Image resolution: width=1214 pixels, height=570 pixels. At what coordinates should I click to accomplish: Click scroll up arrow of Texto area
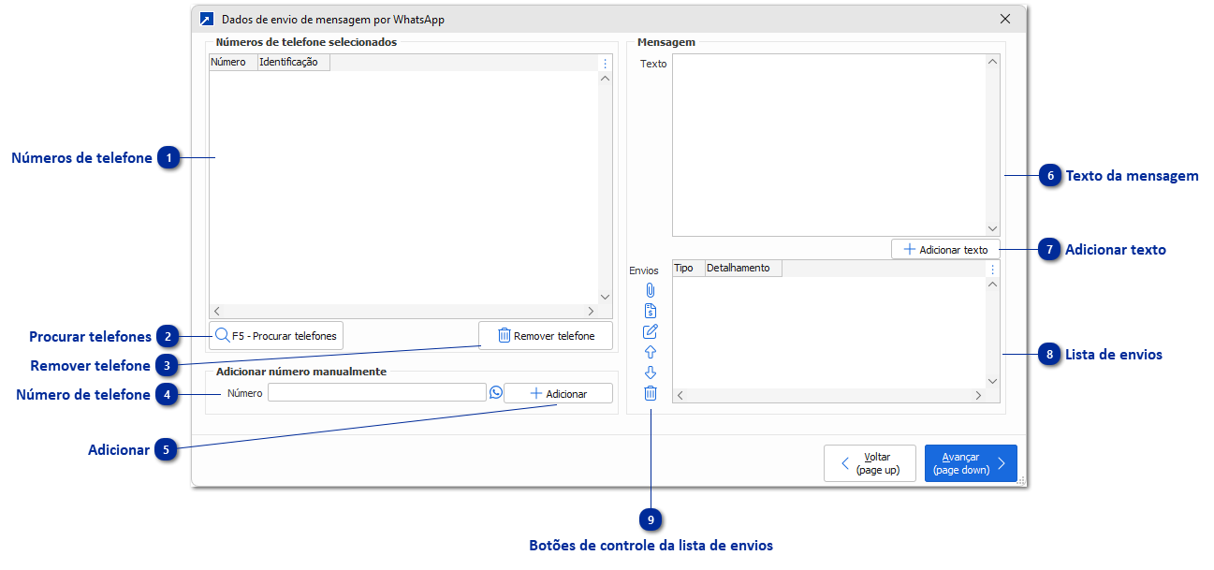coord(992,63)
